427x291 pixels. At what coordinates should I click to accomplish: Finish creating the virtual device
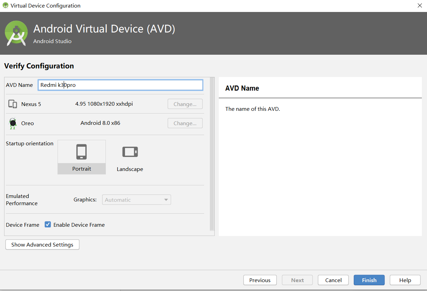coord(369,280)
